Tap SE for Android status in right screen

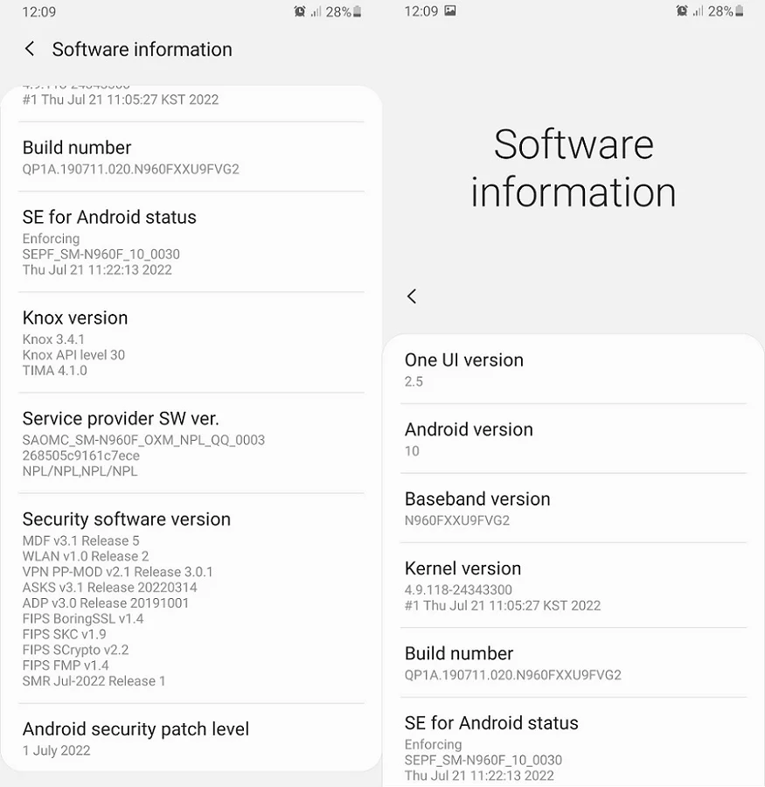574,743
